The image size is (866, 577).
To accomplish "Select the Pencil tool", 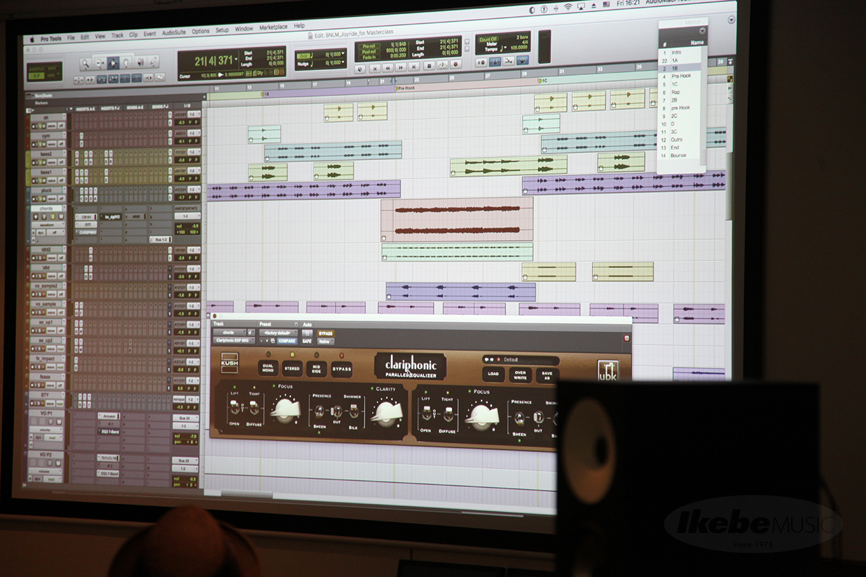I will pos(155,63).
